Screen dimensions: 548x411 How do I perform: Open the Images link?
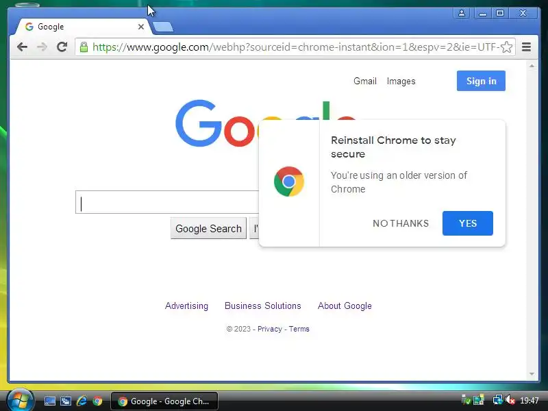coord(401,81)
